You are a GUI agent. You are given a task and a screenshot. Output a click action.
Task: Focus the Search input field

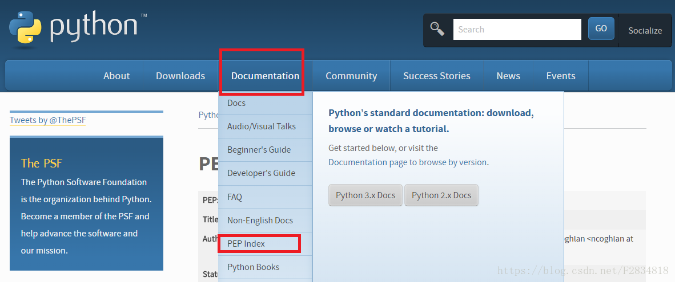pos(517,30)
